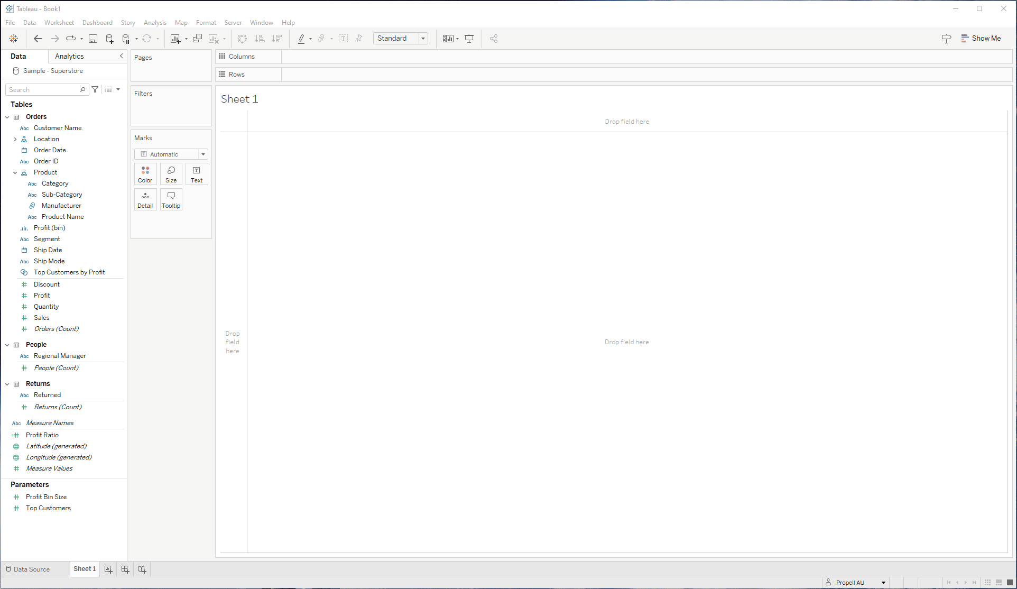This screenshot has width=1017, height=589.
Task: Open the Analysis menu
Action: (x=155, y=23)
